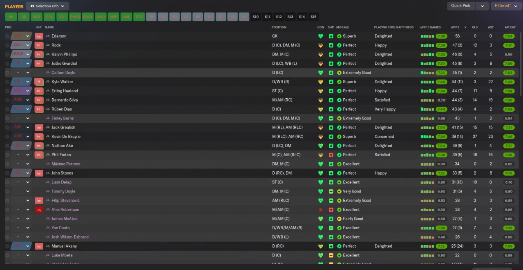Image resolution: width=523 pixels, height=270 pixels.
Task: Click Tommy Doyle's sharpness icon
Action: pos(331,191)
